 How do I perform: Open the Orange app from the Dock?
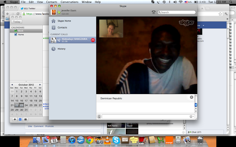(x=169, y=140)
